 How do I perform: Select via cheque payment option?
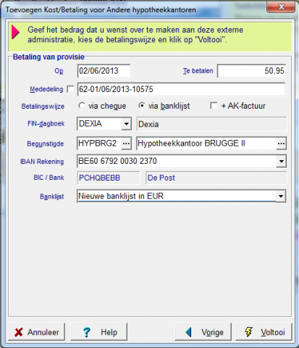point(82,106)
